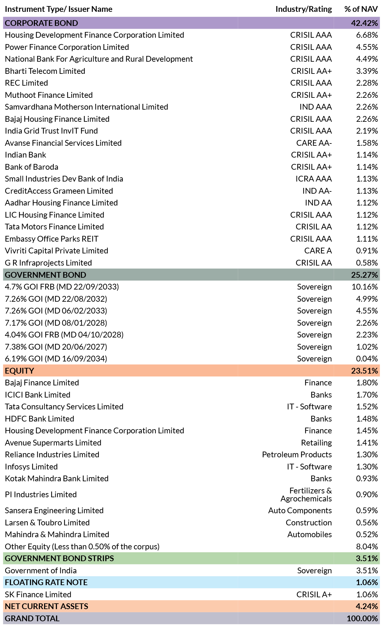Click the Instrument Type/ Issuer Name column header

(59, 9)
